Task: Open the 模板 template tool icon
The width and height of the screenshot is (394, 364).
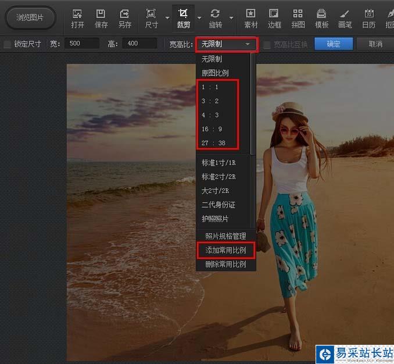Action: click(321, 19)
